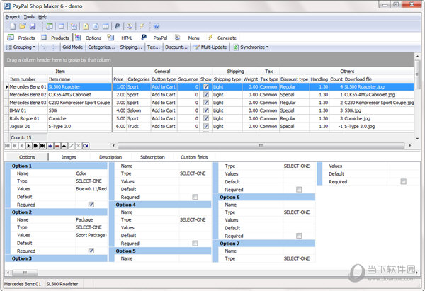
Task: Open the PayPal section
Action: pyautogui.click(x=154, y=38)
